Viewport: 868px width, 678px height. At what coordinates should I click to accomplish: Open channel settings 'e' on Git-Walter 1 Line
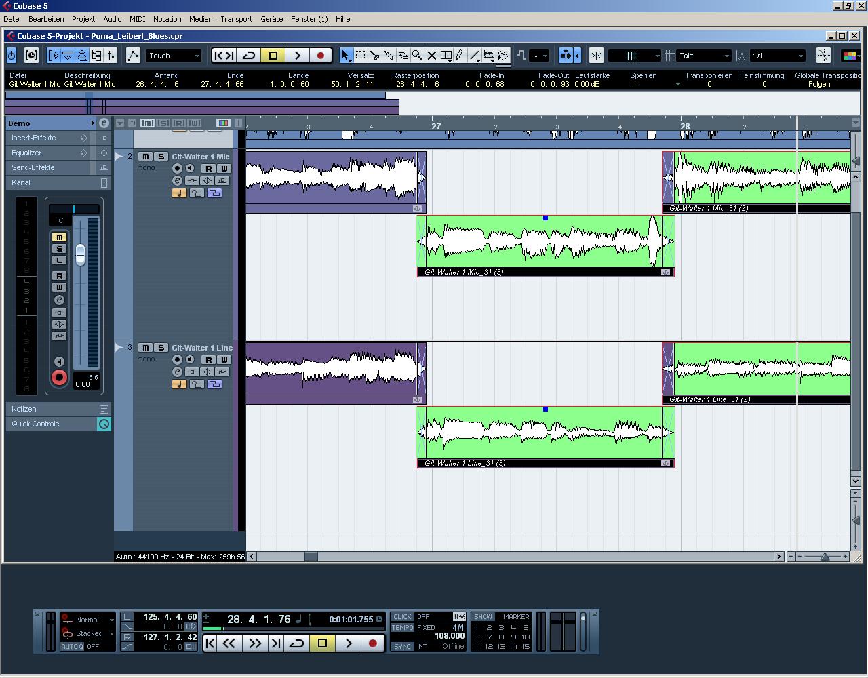coord(177,372)
